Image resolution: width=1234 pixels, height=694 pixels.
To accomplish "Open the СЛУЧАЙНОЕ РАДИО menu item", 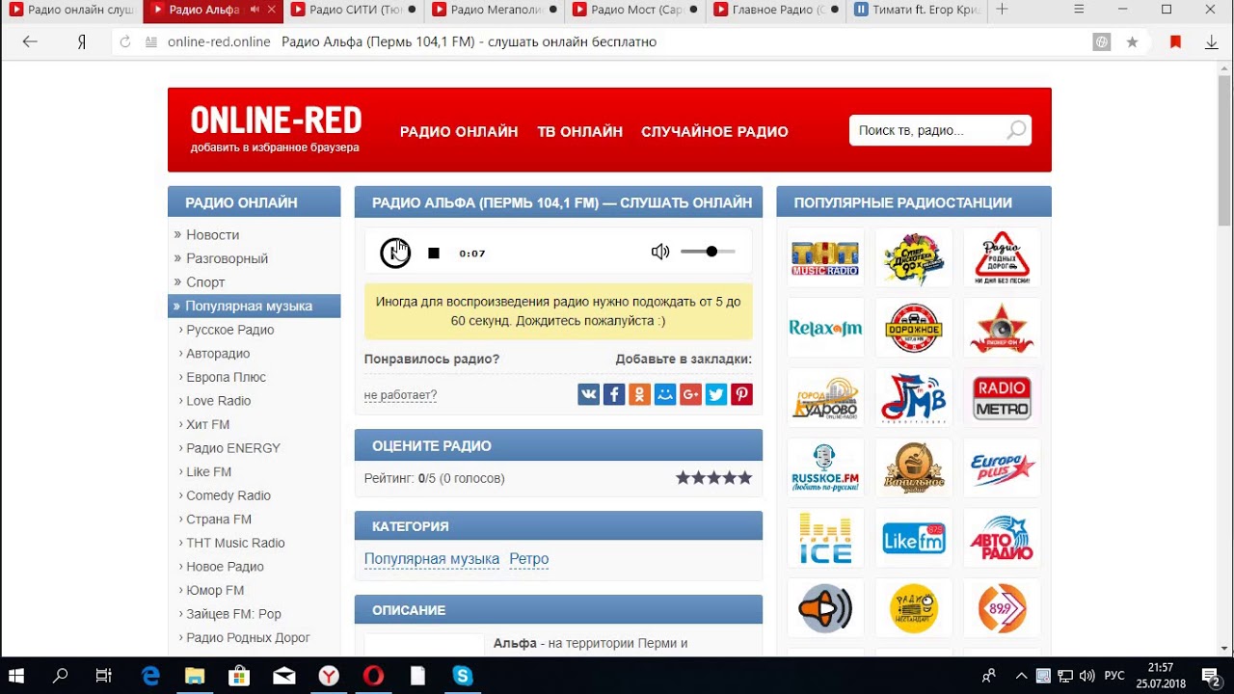I will pos(714,132).
